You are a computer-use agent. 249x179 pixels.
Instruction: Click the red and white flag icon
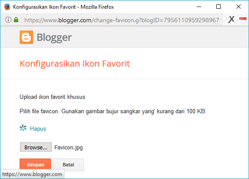pos(242,20)
